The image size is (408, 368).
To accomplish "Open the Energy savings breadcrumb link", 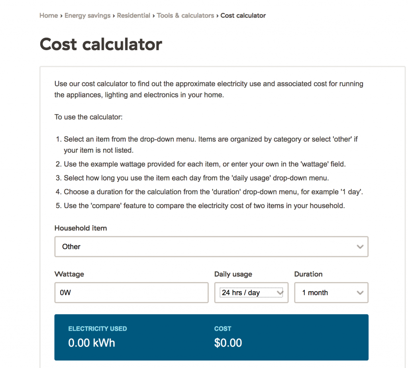I will 87,16.
